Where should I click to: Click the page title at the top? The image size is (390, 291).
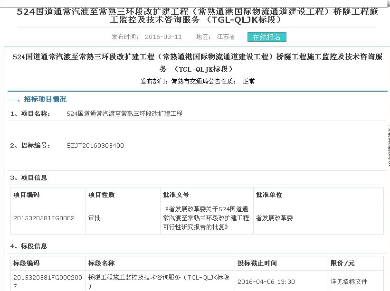(197, 16)
